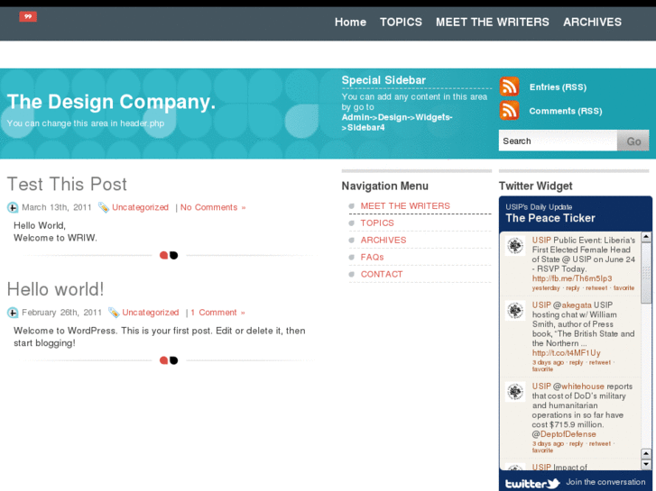
Task: Click the Special Sidebar heading
Action: 383,80
